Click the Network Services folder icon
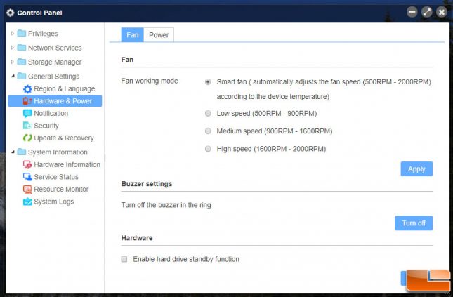This screenshot has height=297, width=453. pos(22,47)
